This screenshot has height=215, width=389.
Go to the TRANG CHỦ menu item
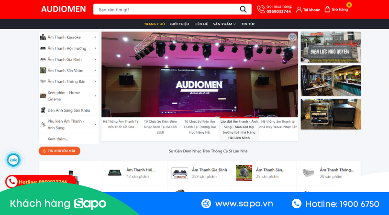[155, 24]
